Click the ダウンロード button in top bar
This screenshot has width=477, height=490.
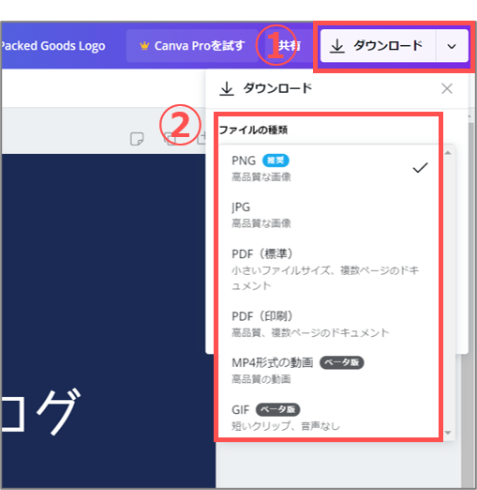[x=378, y=46]
